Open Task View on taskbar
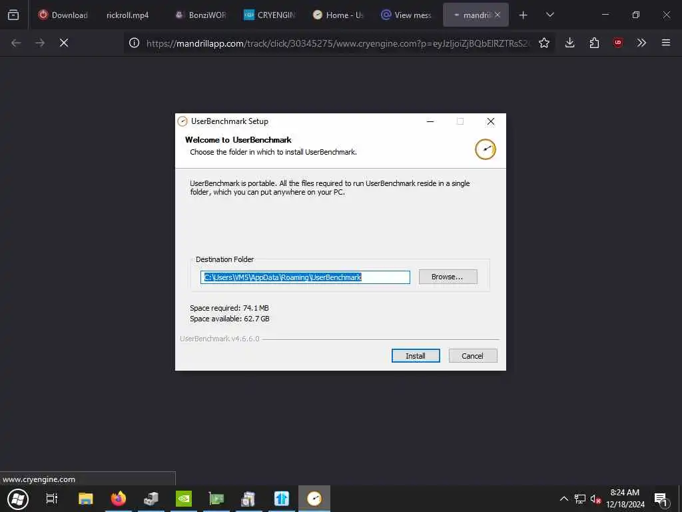The width and height of the screenshot is (682, 512). pyautogui.click(x=52, y=499)
